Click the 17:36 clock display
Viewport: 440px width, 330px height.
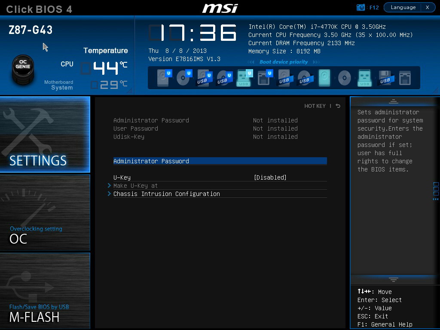[x=192, y=33]
